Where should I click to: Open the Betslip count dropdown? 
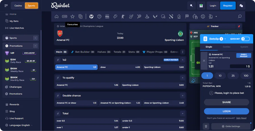tap(225, 39)
